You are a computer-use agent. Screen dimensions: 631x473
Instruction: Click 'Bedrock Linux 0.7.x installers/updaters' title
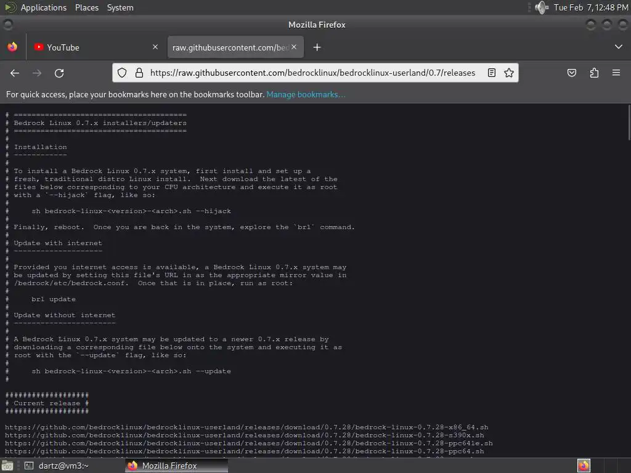100,123
